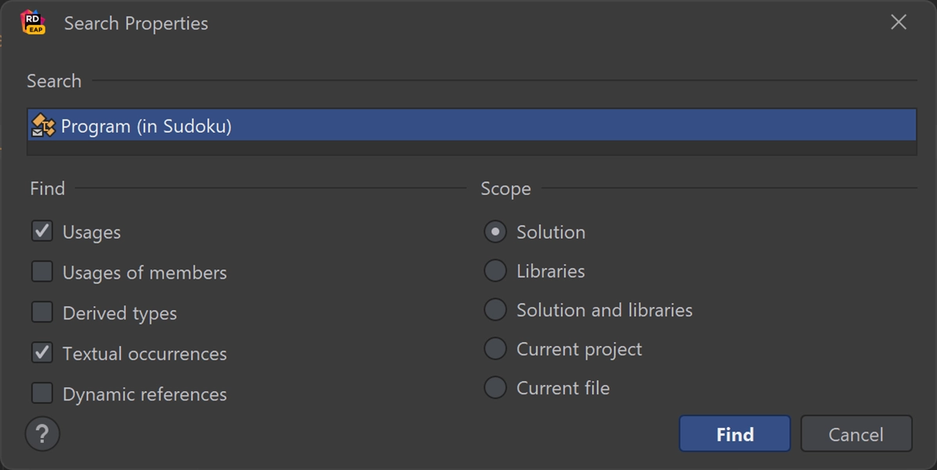Cancel the Search Properties dialog
The height and width of the screenshot is (470, 937).
tap(857, 433)
